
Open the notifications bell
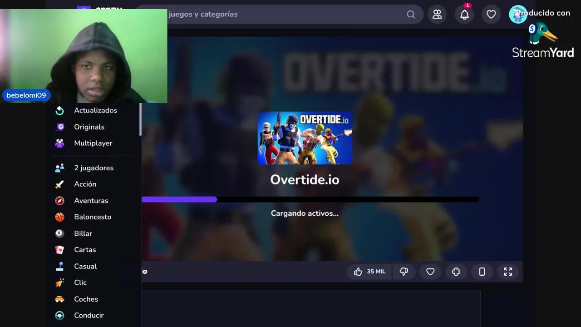point(464,15)
